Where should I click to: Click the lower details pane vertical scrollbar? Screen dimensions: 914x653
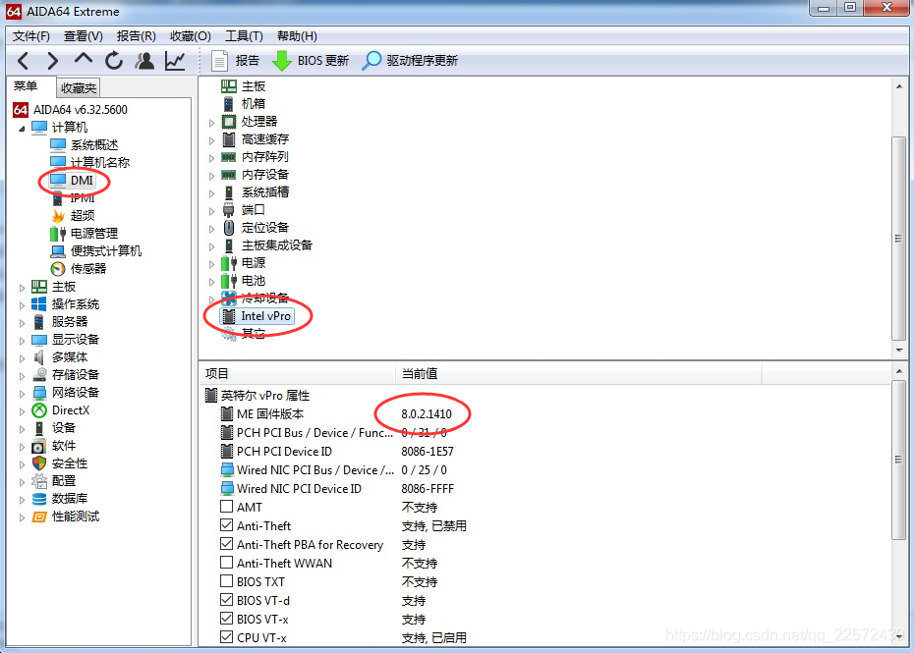[x=898, y=461]
